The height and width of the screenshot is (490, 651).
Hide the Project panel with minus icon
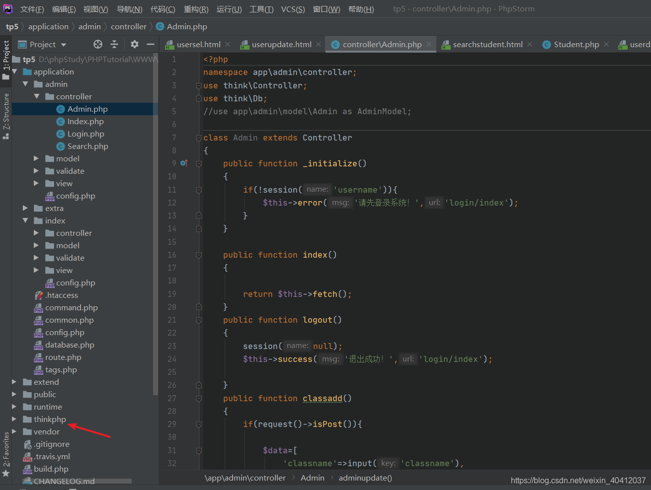[151, 44]
